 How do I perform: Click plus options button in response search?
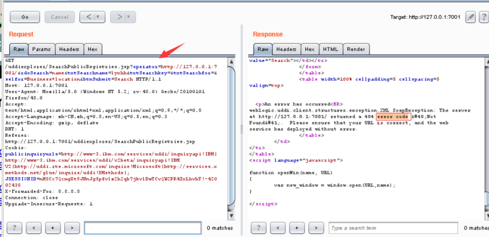(x=297, y=228)
